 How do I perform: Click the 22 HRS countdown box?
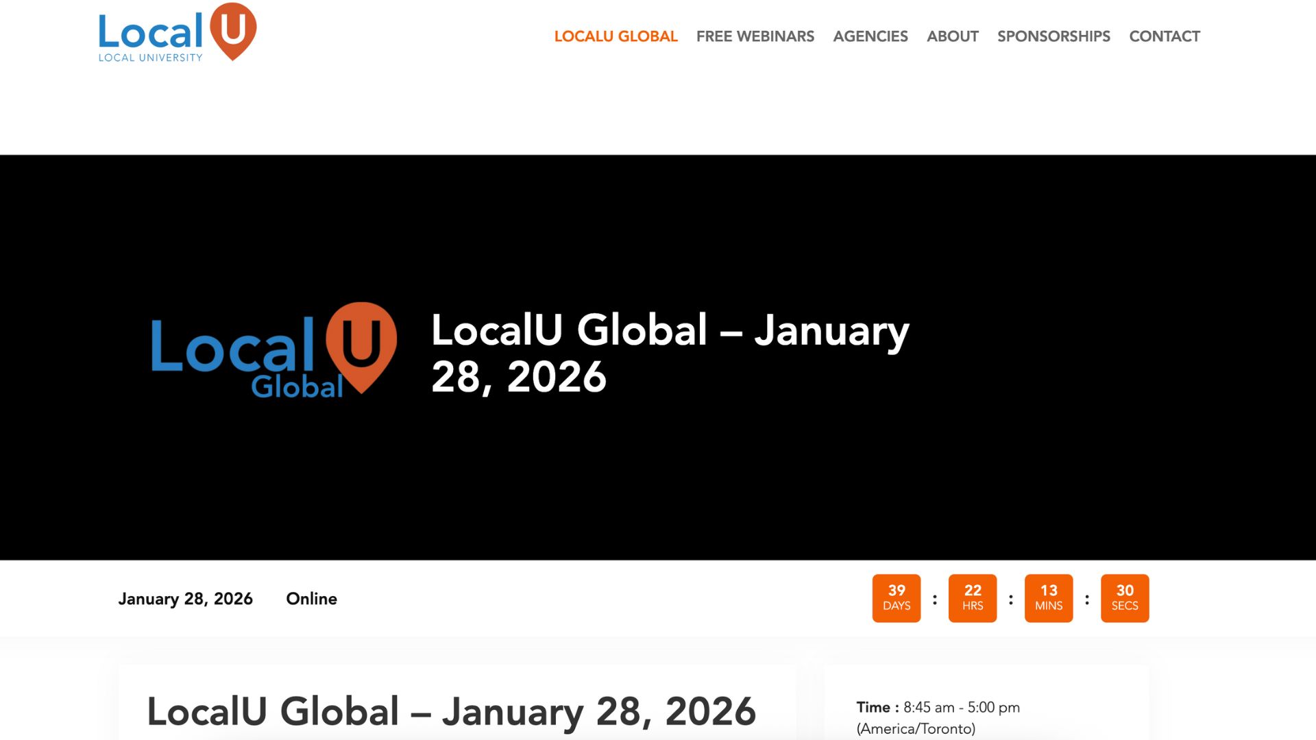pos(972,597)
